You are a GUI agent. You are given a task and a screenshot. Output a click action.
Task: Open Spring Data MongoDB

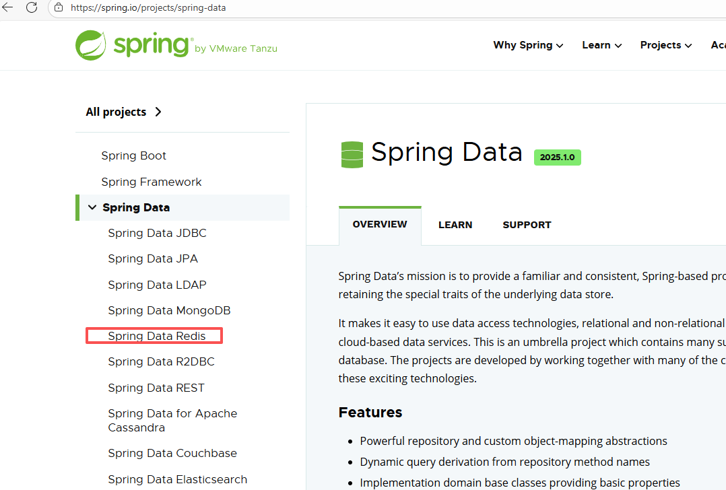click(x=170, y=310)
